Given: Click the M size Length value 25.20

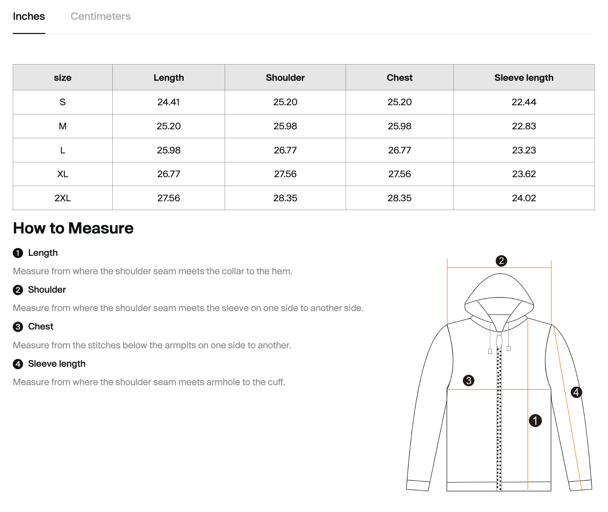Looking at the screenshot, I should pyautogui.click(x=169, y=126).
